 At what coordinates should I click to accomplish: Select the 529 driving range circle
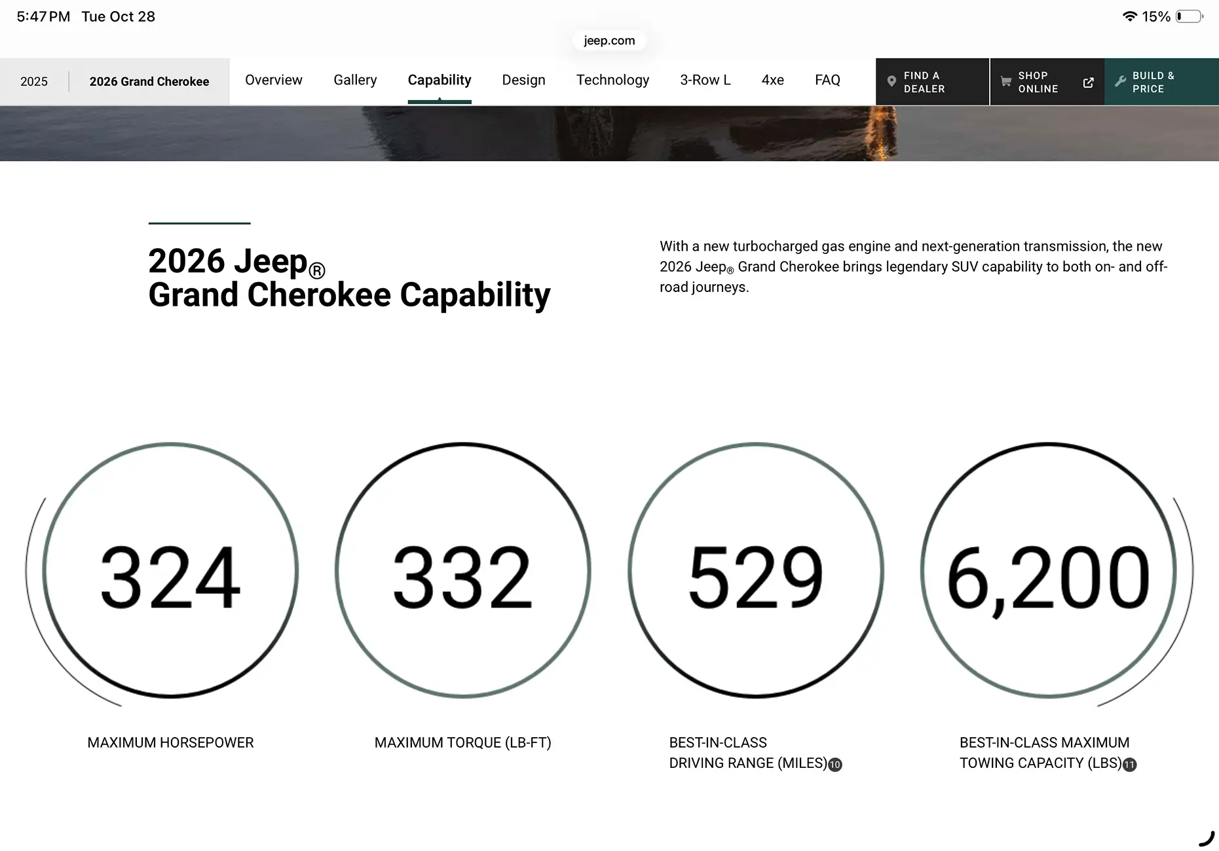tap(756, 570)
